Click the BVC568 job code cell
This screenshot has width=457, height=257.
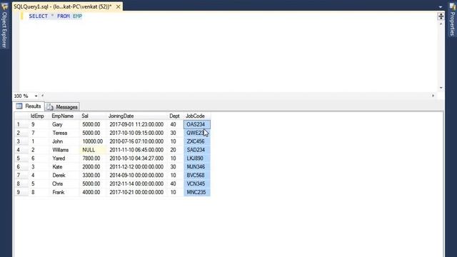coord(197,175)
